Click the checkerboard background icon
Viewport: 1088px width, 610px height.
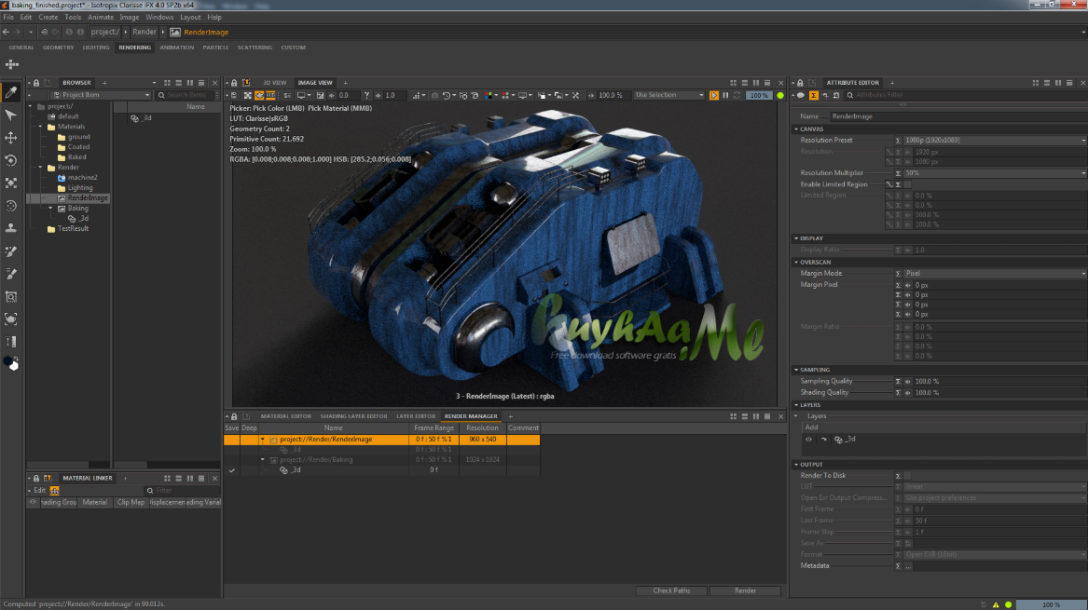point(248,95)
